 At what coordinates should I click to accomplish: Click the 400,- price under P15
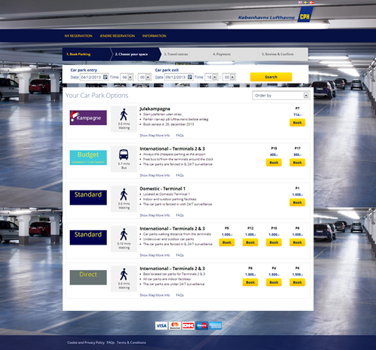coord(274,154)
